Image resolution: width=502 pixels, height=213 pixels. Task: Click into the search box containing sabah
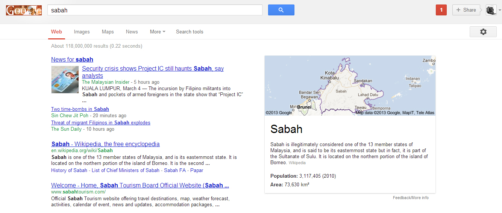tap(155, 10)
